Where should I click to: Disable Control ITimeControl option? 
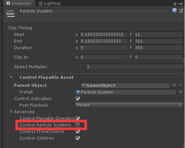tap(77, 132)
